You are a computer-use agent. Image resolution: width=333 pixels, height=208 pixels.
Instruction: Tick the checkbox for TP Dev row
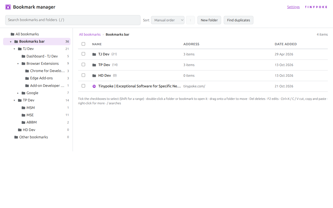84,64
